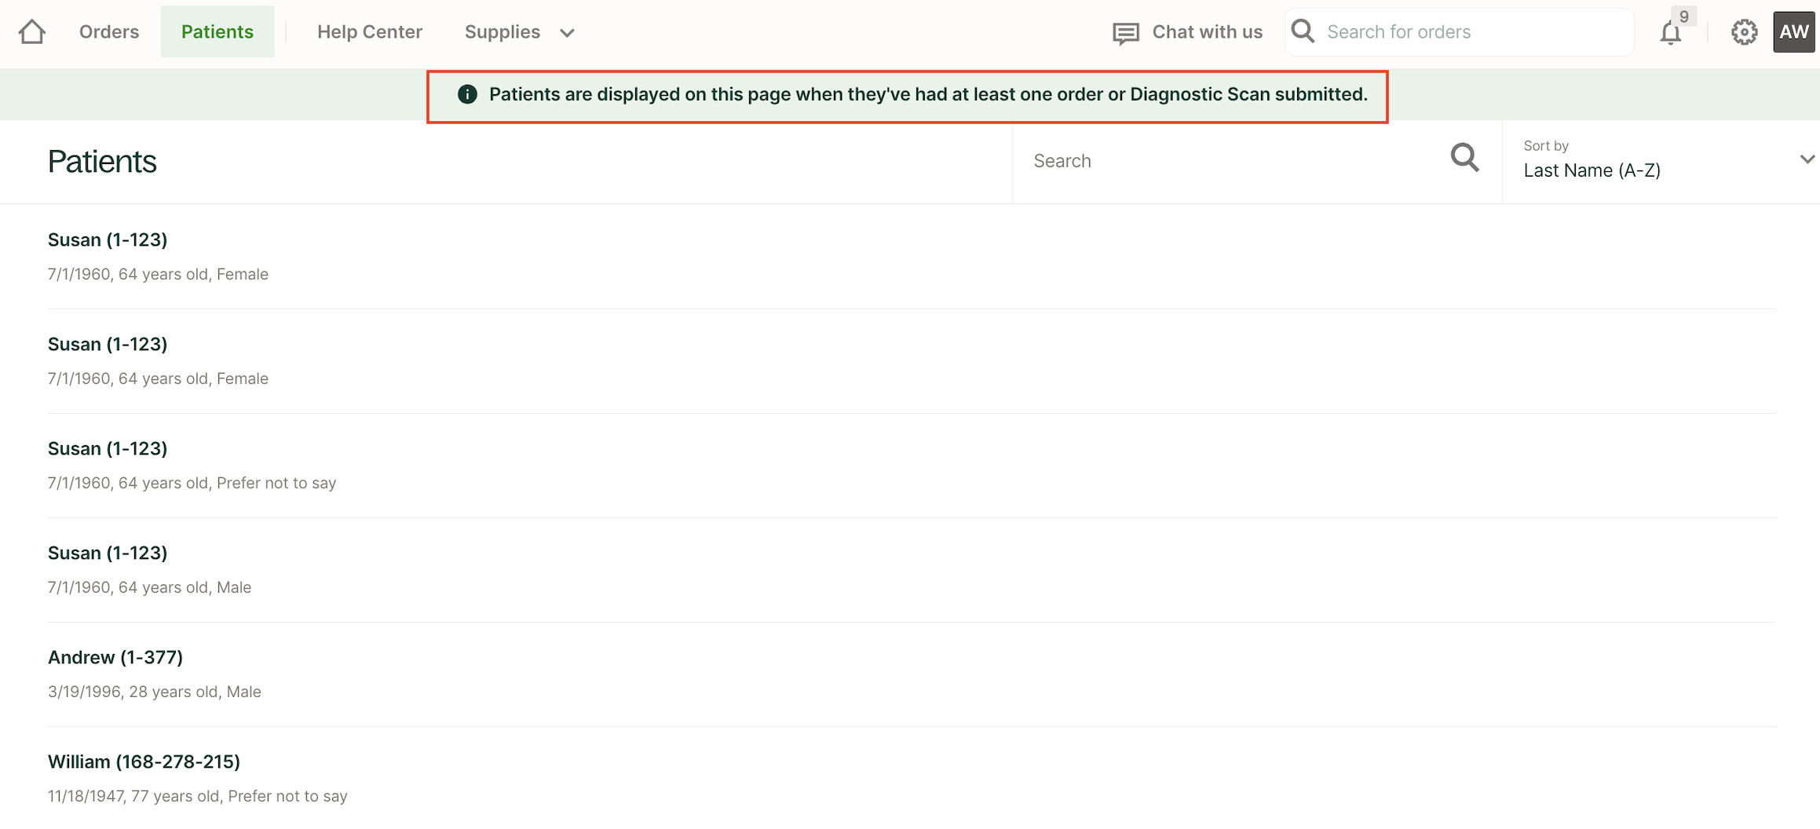
Task: Expand the Supplies dropdown menu
Action: (518, 31)
